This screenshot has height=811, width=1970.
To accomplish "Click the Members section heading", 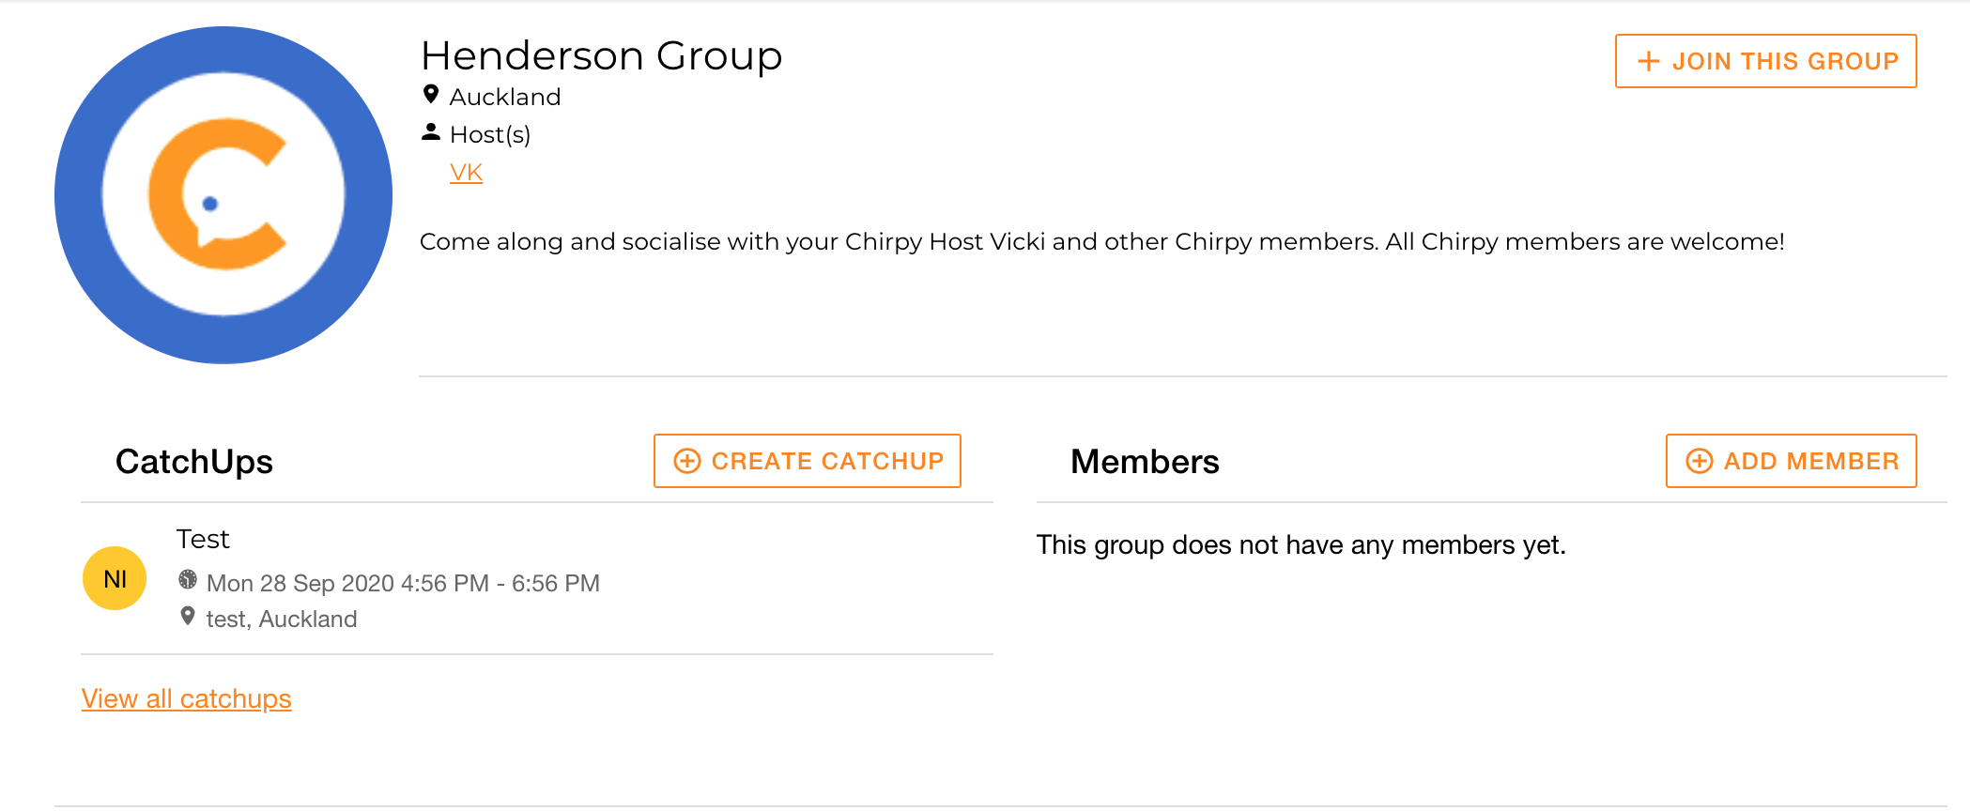I will coord(1145,461).
